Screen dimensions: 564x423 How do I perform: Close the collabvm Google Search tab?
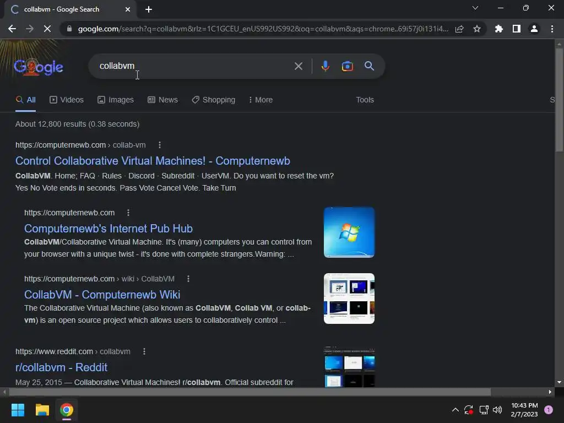(x=128, y=9)
